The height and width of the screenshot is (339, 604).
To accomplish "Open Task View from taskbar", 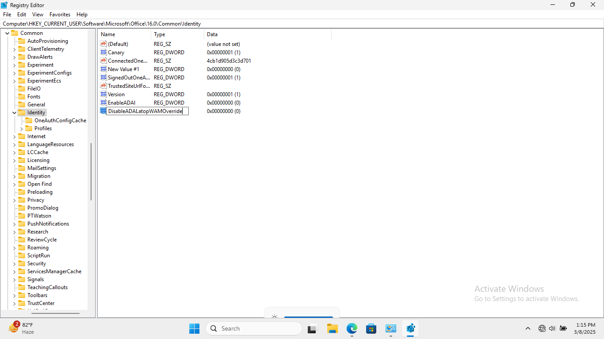I will [x=313, y=328].
